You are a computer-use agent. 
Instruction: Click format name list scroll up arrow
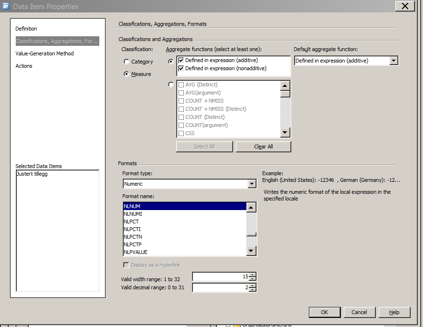pos(251,207)
